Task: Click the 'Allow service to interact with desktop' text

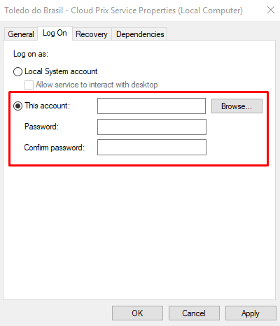Action: 97,85
